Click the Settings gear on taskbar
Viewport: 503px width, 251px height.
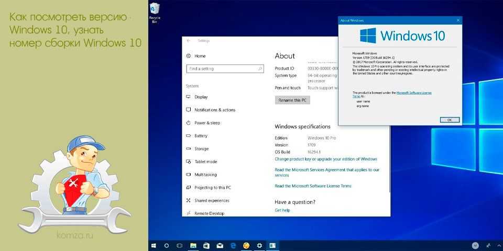pyautogui.click(x=259, y=246)
